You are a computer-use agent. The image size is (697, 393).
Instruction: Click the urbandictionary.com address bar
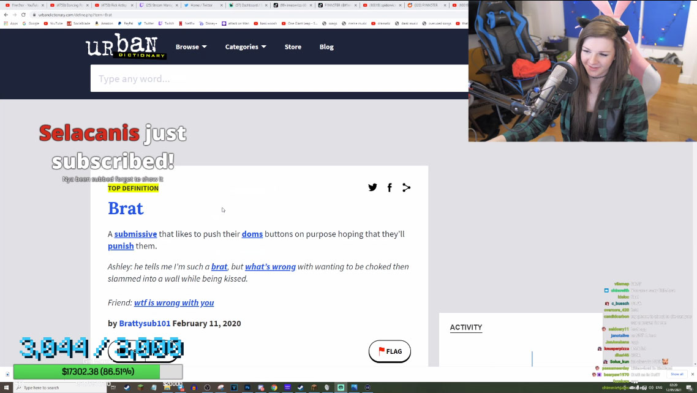[x=249, y=15]
